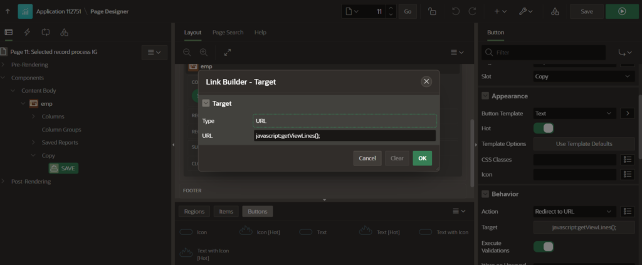Open the Button Template dropdown
This screenshot has height=265, width=642.
point(574,113)
